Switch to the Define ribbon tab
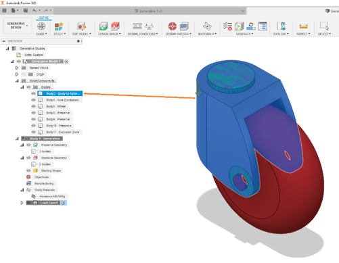Viewport: 339px width, 263px height. (44, 18)
